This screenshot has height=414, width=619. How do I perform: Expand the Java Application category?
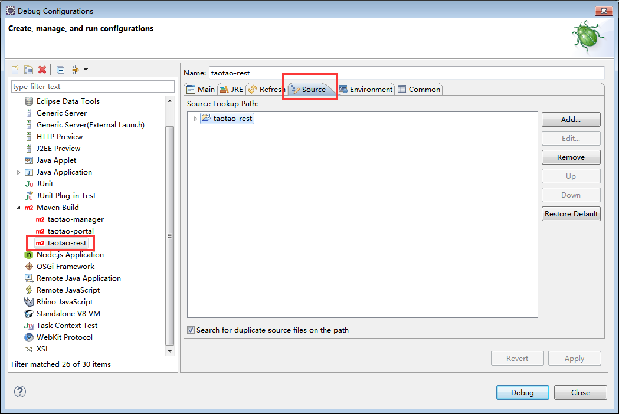(x=18, y=172)
